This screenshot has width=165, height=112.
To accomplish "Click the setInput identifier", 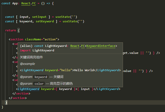I will click(x=39, y=17).
